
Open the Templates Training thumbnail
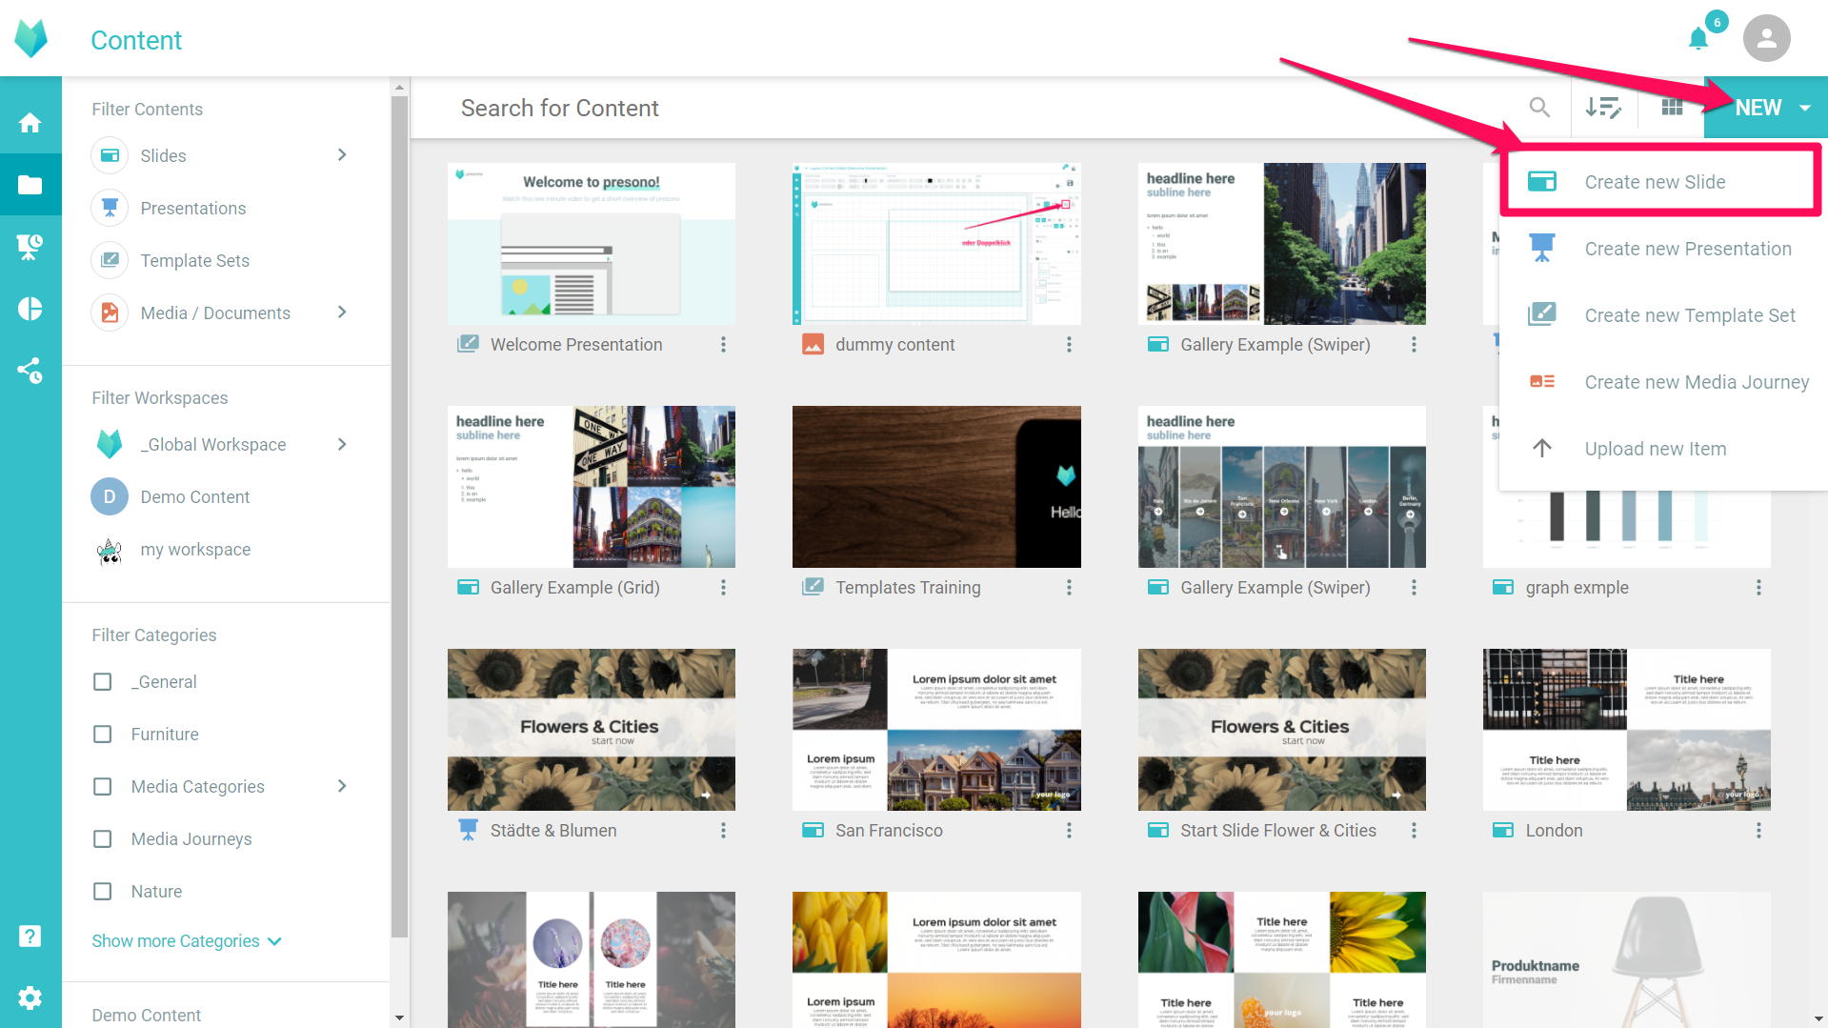tap(936, 487)
